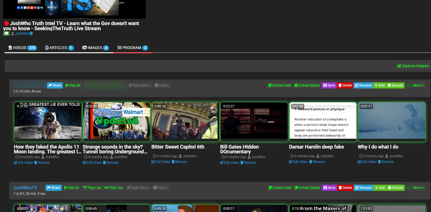
Task: Click Embed Gallery in the JoshWhoTV row
Action: [x=307, y=188]
